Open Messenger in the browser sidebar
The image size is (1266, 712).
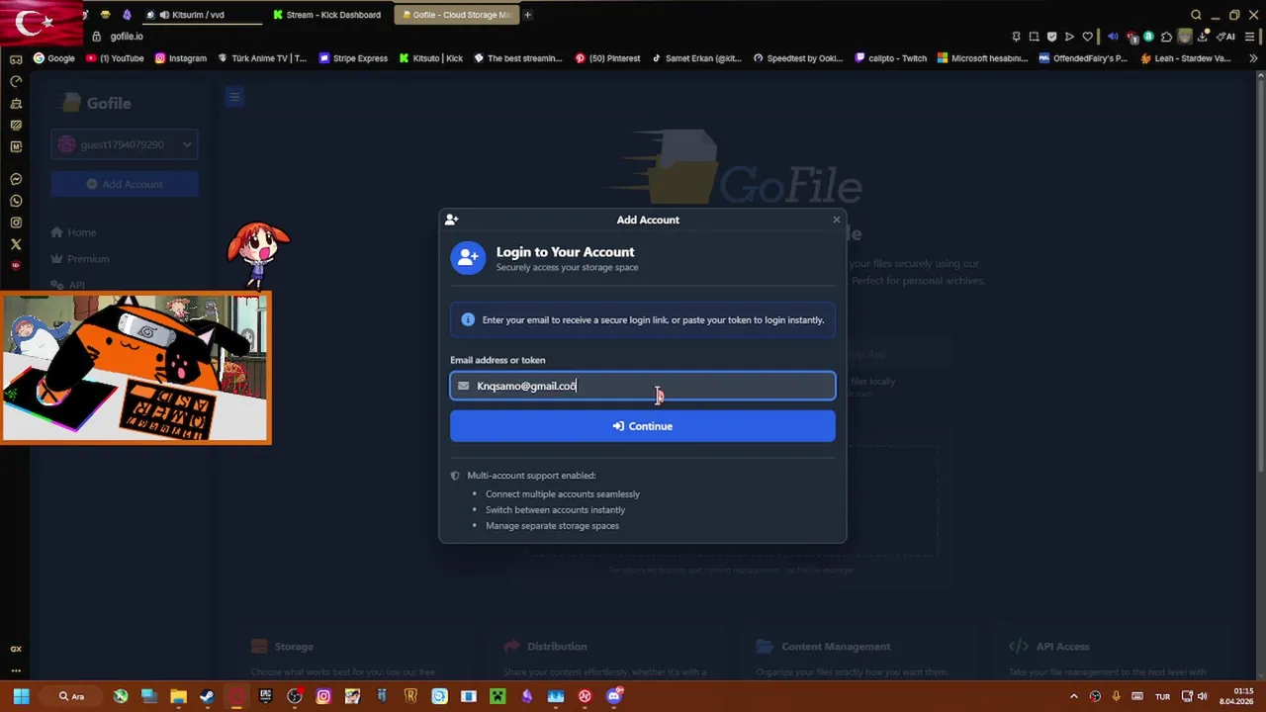[16, 179]
